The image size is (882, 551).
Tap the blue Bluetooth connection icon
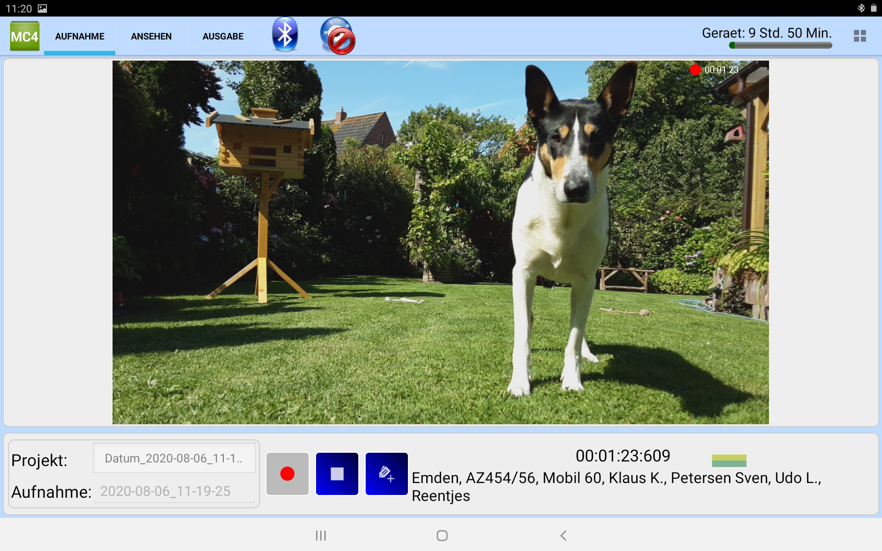pos(285,34)
